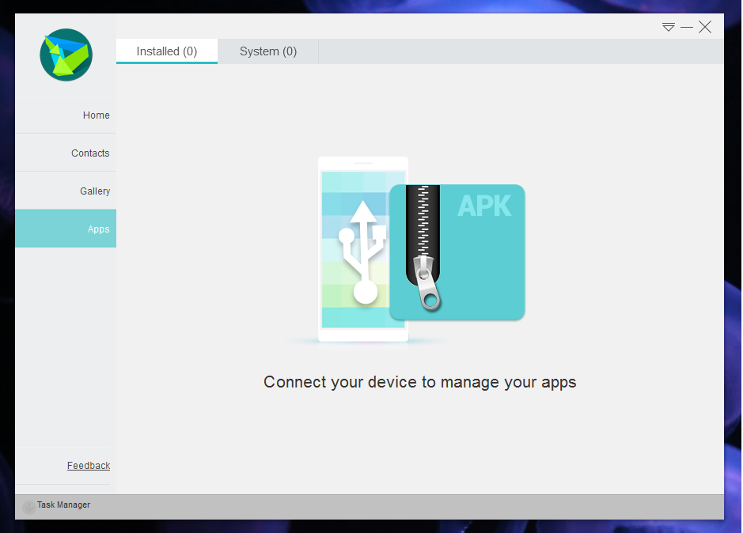Go to the Contacts section
The image size is (743, 533).
click(x=66, y=153)
